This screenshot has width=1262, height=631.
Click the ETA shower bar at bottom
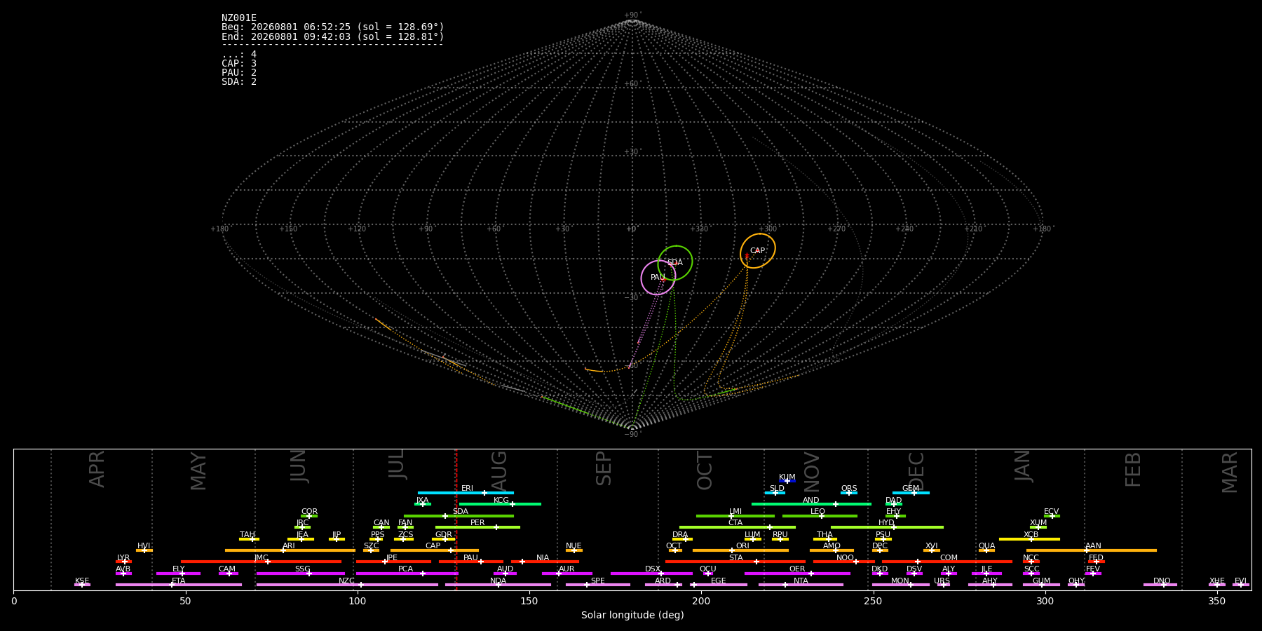click(x=179, y=585)
